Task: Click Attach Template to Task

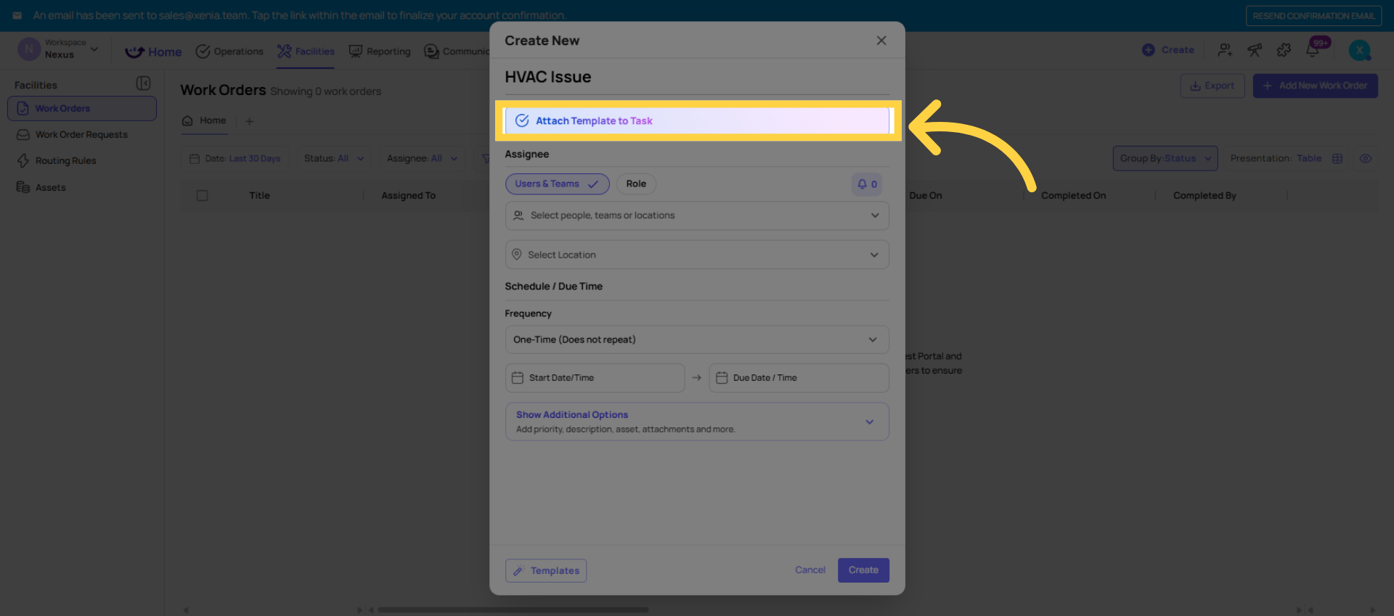Action: tap(697, 120)
